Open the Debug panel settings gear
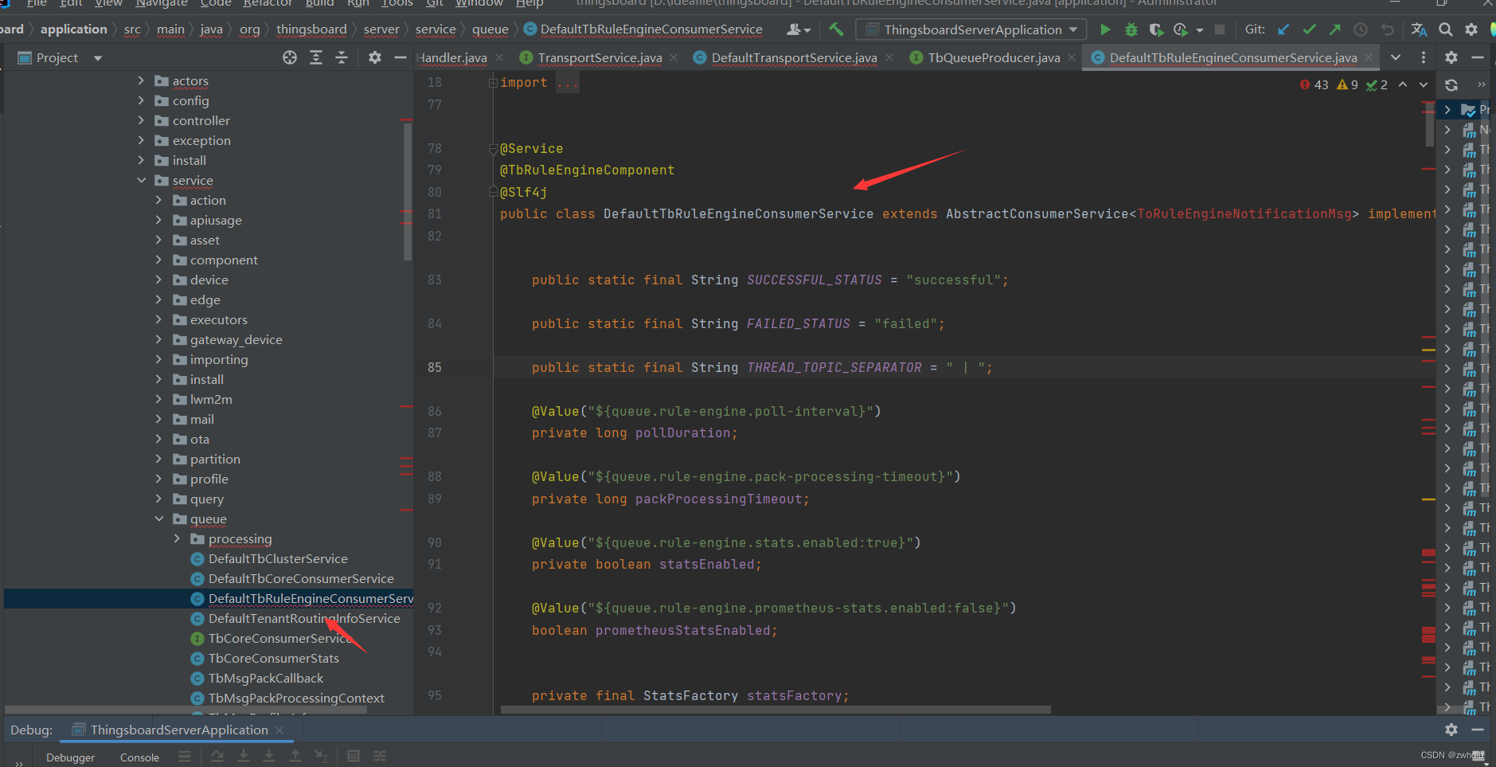The image size is (1496, 767). click(x=1451, y=730)
